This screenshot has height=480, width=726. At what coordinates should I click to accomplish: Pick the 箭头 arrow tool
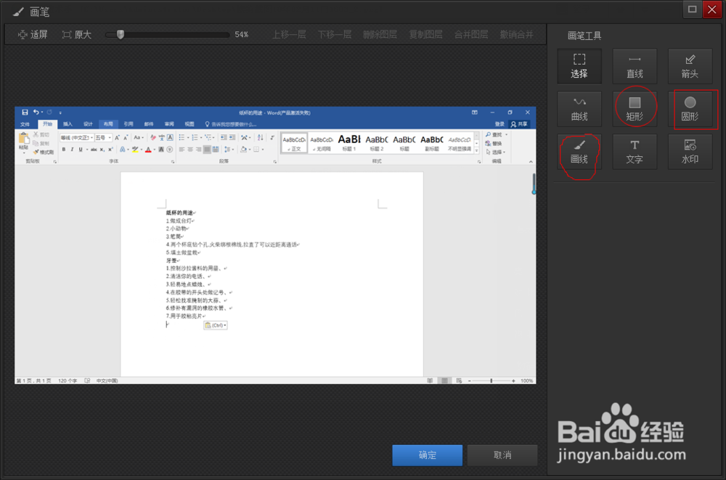tap(690, 66)
